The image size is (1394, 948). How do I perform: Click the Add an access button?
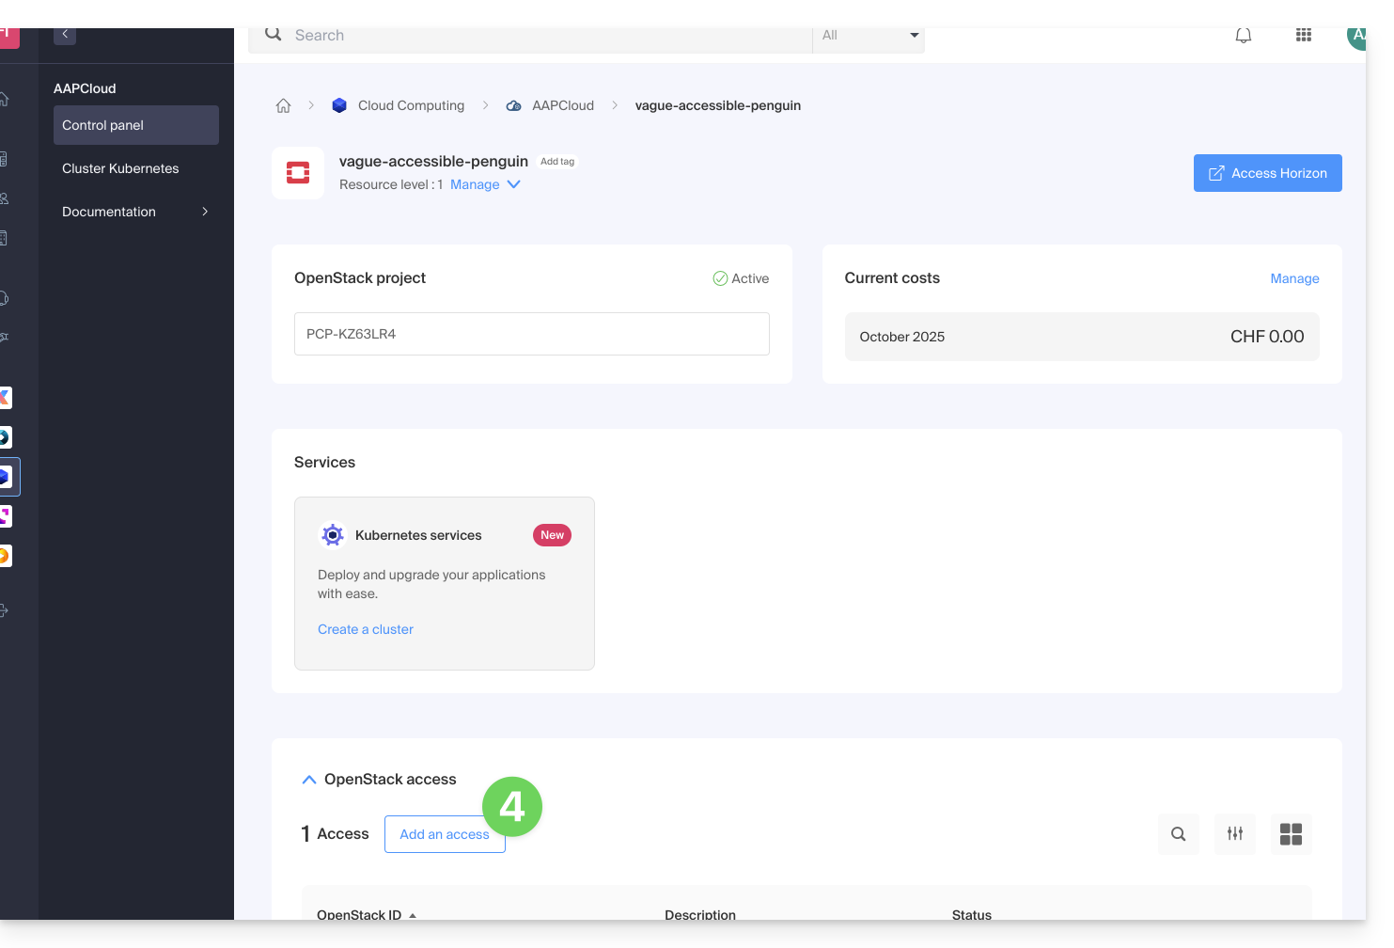coord(444,834)
